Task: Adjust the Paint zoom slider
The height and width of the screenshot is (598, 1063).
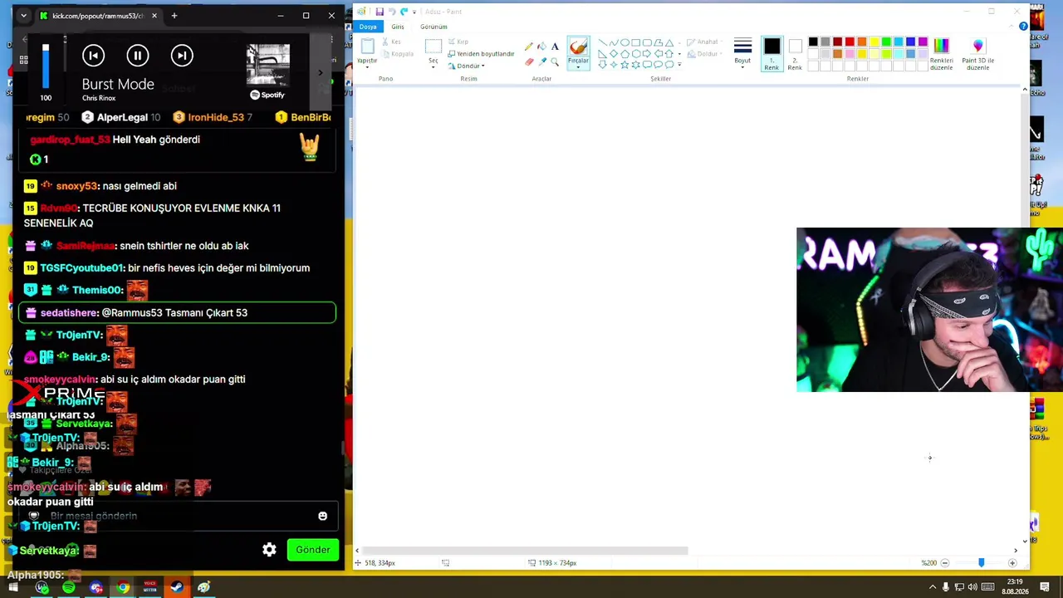Action: point(981,563)
